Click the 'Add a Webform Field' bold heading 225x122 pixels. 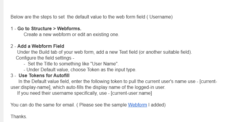tap(41, 46)
